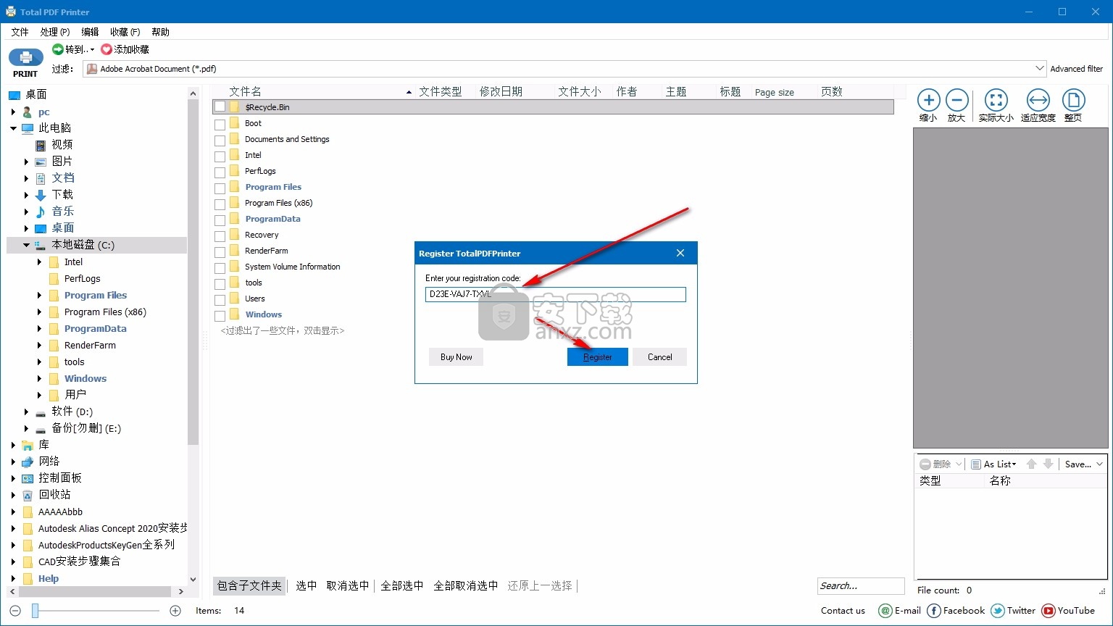Open the As List dropdown
This screenshot has width=1113, height=626.
tap(994, 464)
